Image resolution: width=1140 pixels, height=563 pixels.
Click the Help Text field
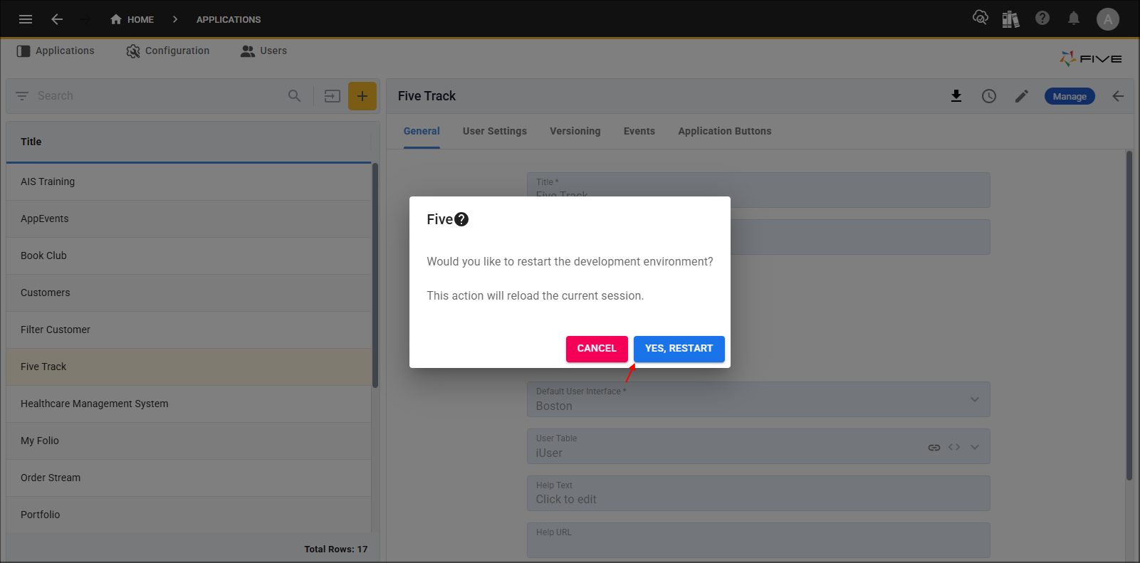click(758, 493)
